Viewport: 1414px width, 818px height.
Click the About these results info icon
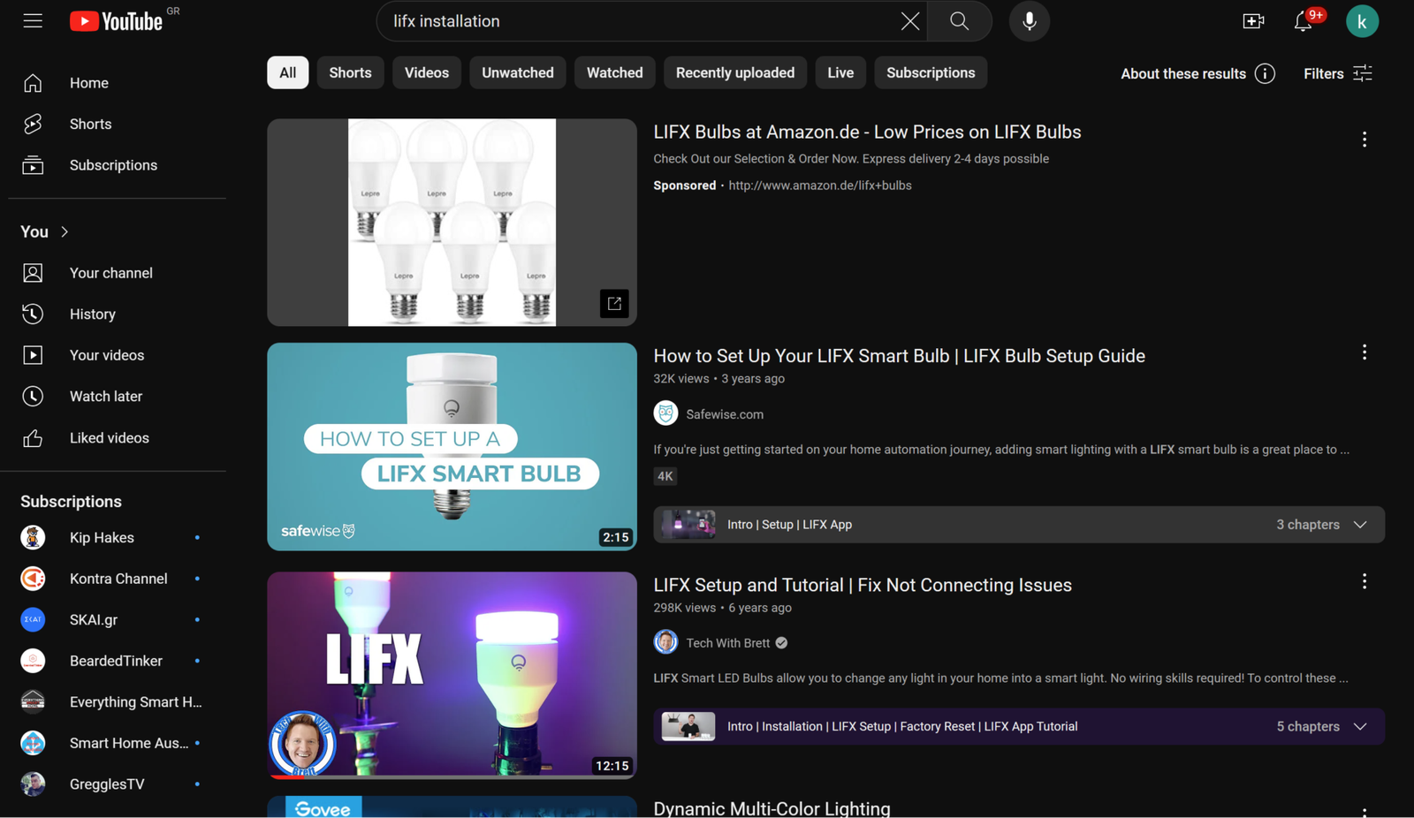click(1265, 73)
